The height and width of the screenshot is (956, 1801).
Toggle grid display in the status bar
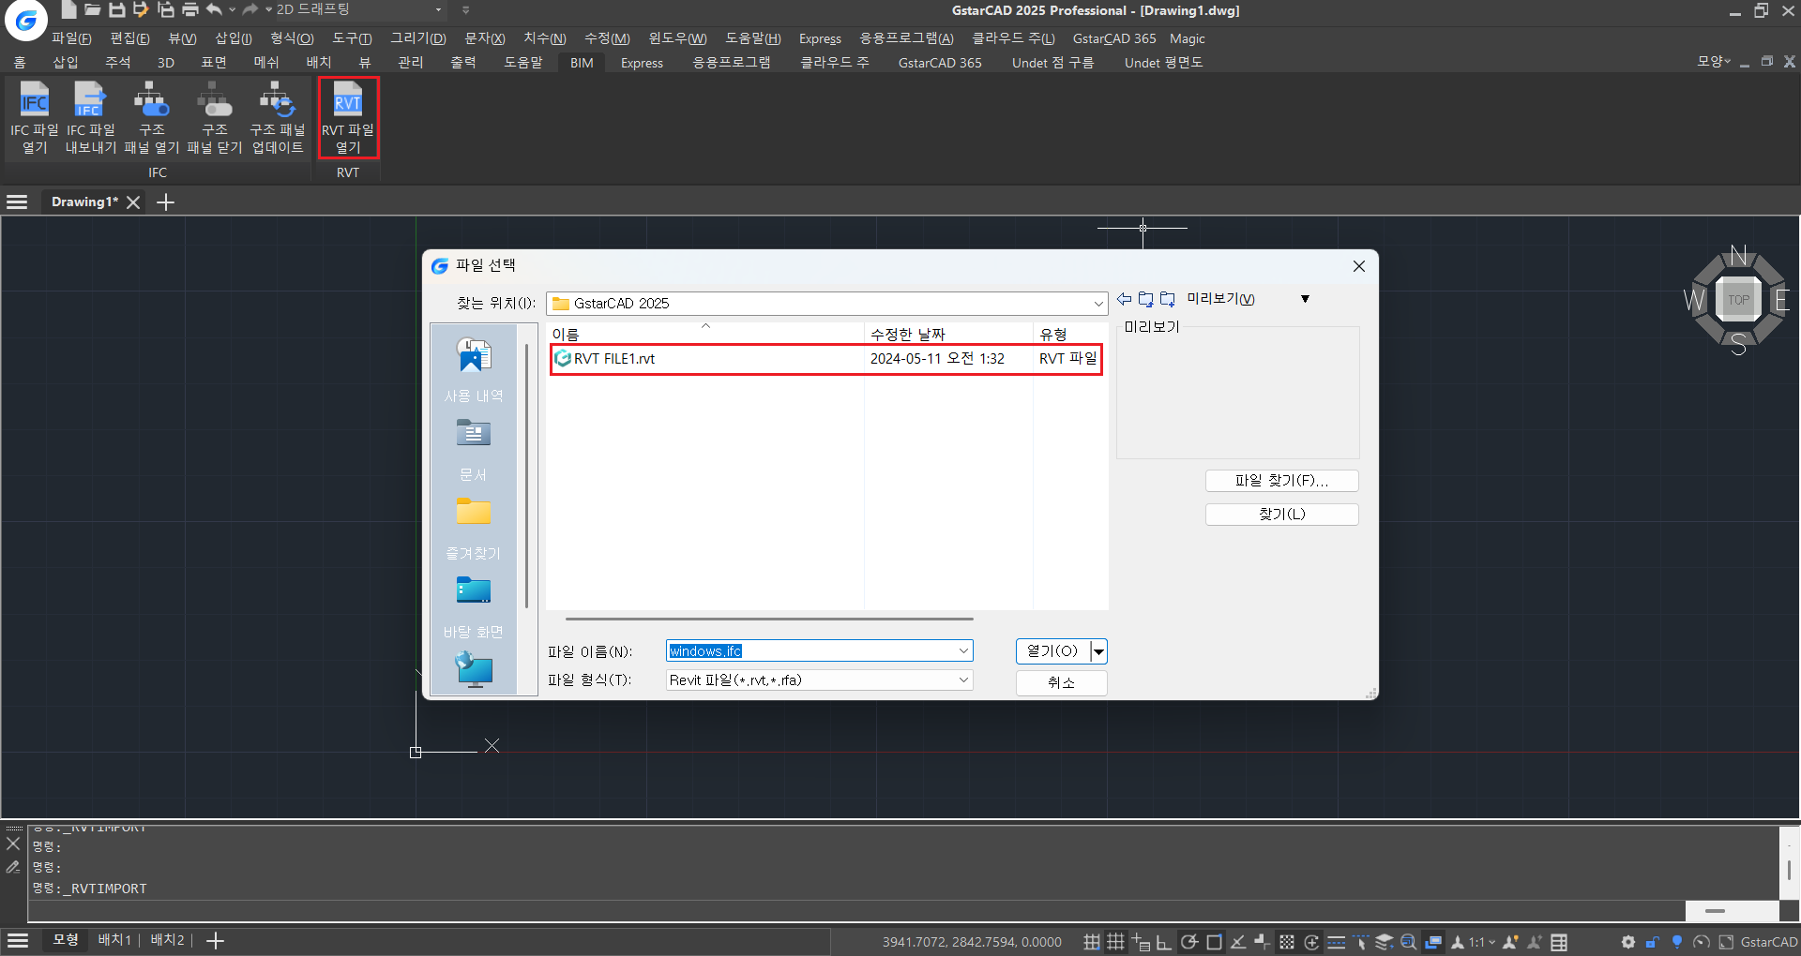tap(1115, 942)
